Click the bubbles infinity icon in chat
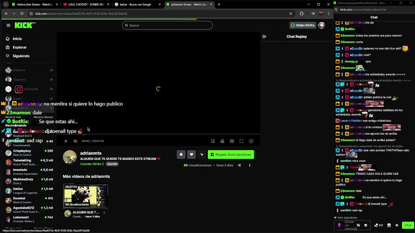The width and height of the screenshot is (415, 233). (379, 225)
